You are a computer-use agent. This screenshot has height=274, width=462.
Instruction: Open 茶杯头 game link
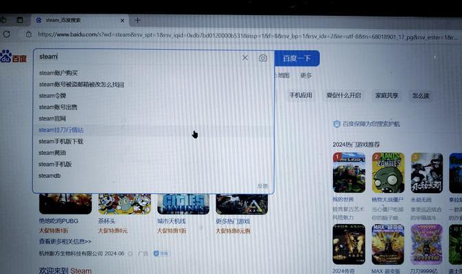[106, 221]
